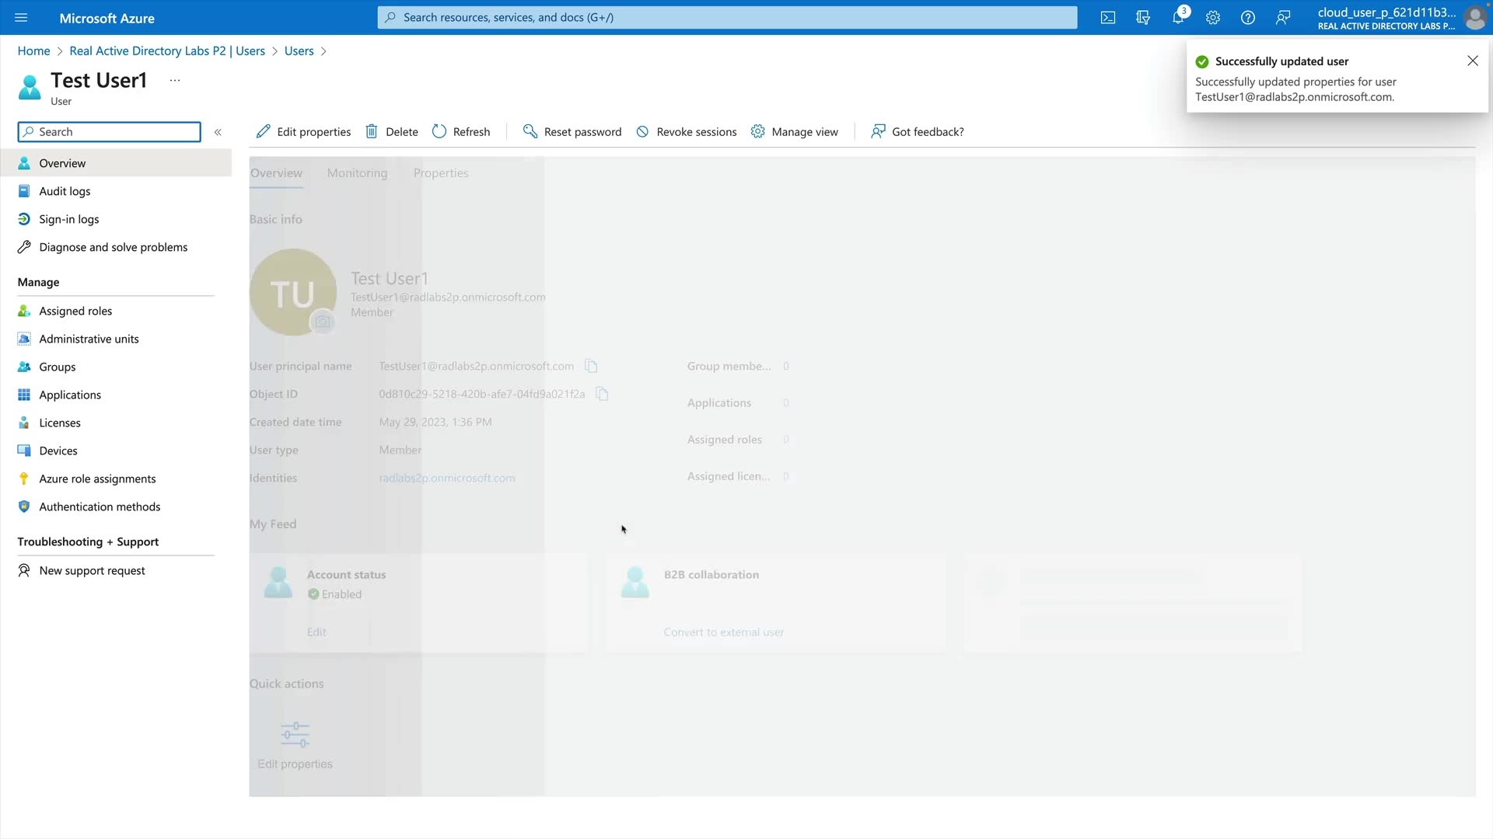1493x839 pixels.
Task: Dismiss the Successfully updated user notification
Action: [x=1472, y=61]
